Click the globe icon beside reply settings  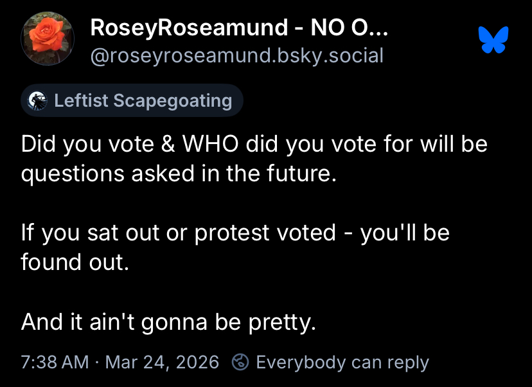point(240,362)
